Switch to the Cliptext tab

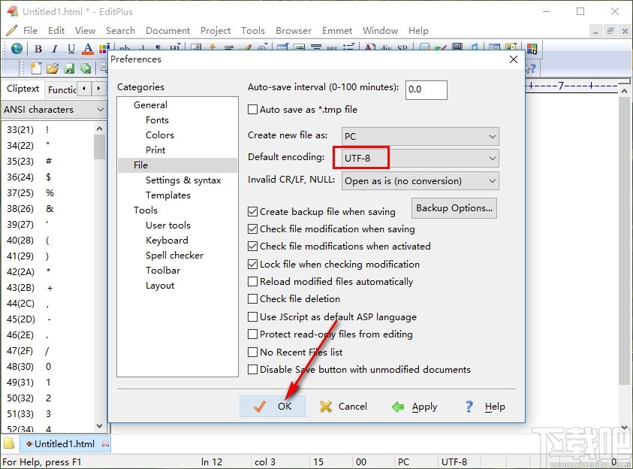(x=23, y=89)
